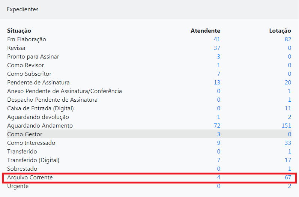Select Como Revisor Atendente count 1
This screenshot has width=299, height=197.
click(219, 65)
